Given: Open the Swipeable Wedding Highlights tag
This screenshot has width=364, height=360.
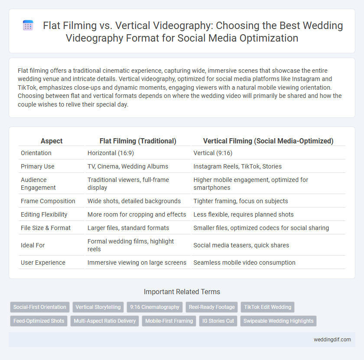Looking at the screenshot, I should click(278, 321).
